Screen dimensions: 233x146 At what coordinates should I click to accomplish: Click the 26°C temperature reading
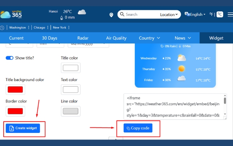coord(67,11)
